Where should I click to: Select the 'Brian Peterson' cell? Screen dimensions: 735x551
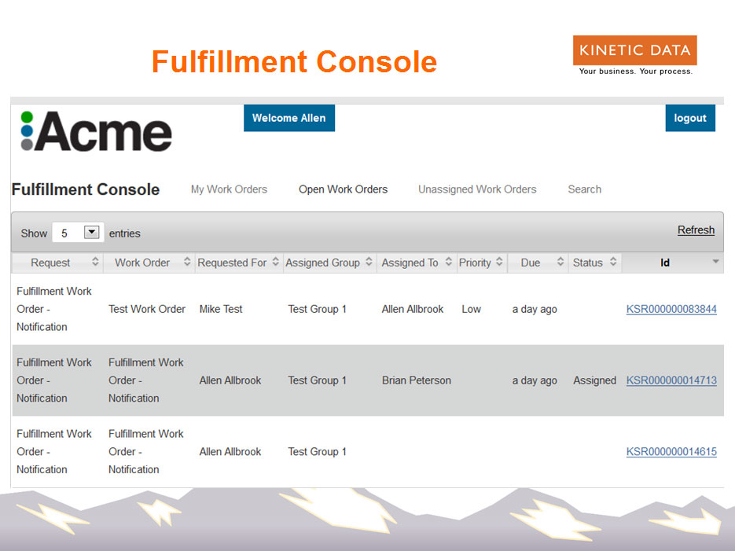pos(417,380)
